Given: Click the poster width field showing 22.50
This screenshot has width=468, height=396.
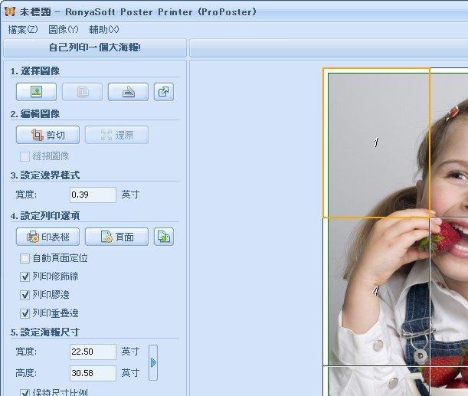Looking at the screenshot, I should coord(93,352).
